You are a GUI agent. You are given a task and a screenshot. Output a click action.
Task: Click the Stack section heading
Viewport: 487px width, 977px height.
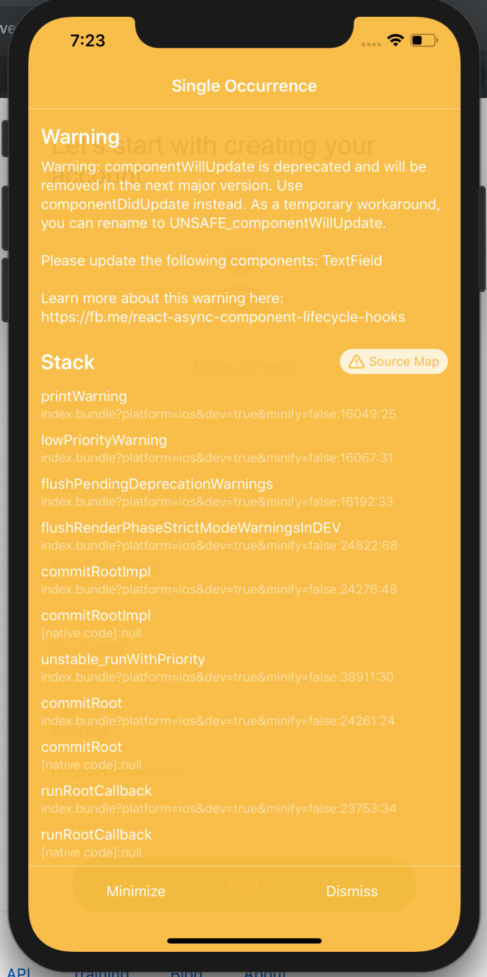pos(68,362)
